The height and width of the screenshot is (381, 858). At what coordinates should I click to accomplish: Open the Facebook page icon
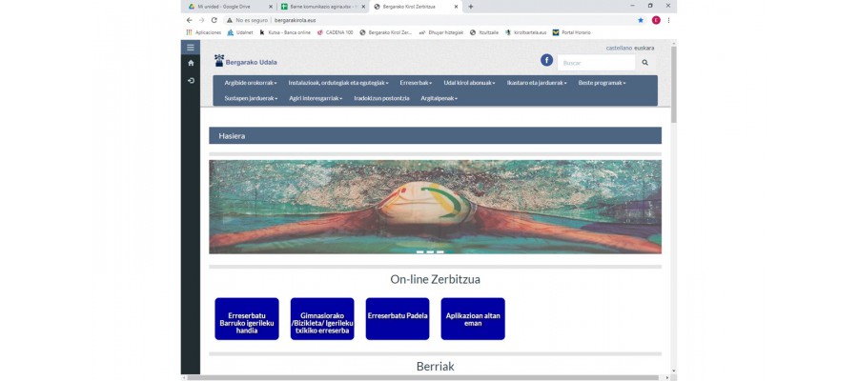(x=547, y=60)
